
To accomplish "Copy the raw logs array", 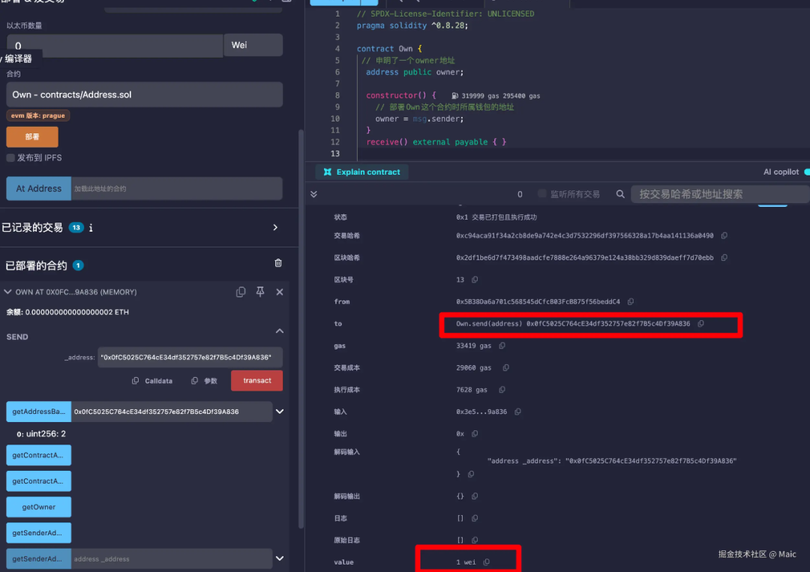I will (x=475, y=540).
